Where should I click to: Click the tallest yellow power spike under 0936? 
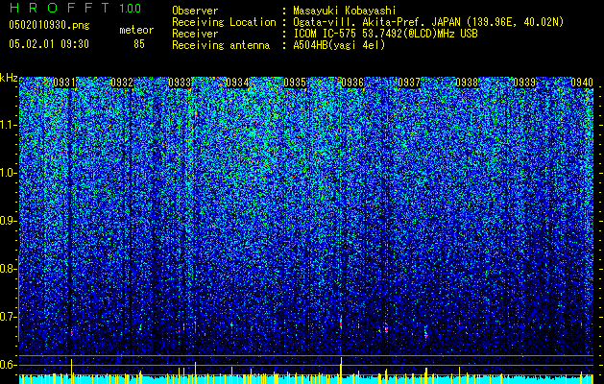tap(341, 370)
